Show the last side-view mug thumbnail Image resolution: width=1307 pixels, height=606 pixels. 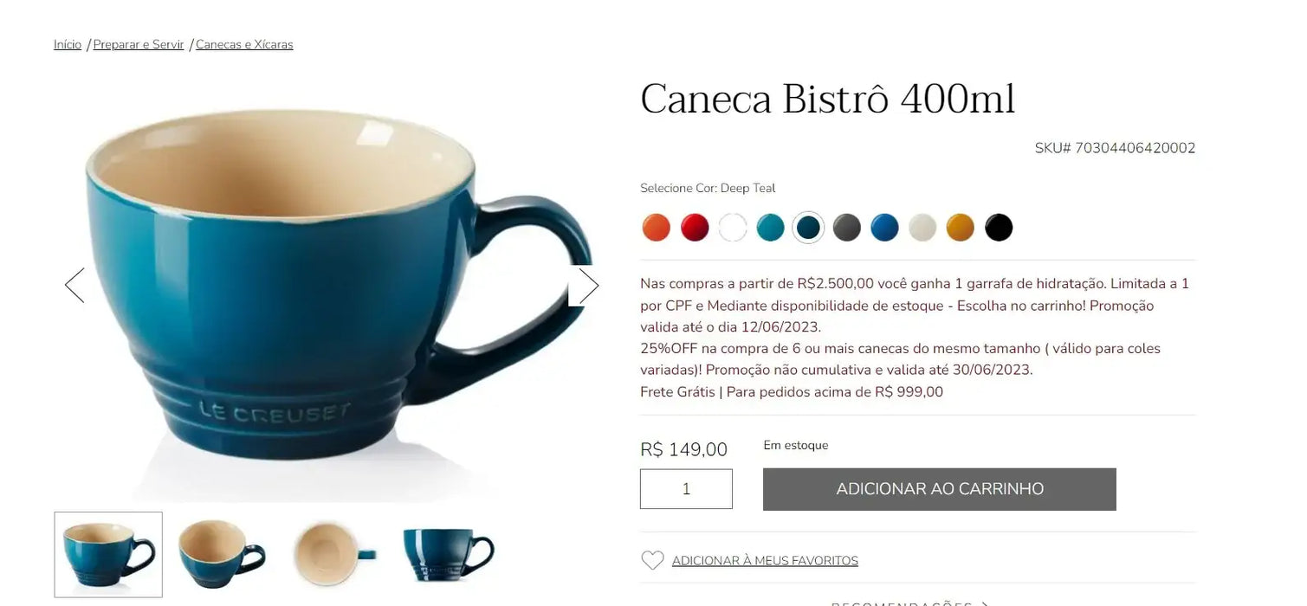pyautogui.click(x=448, y=554)
